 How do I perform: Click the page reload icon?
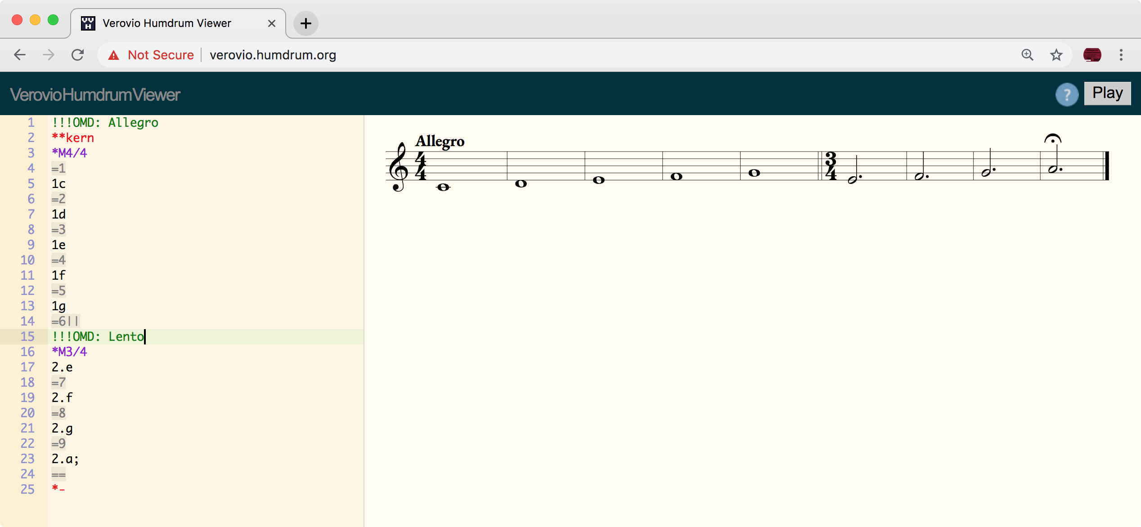77,55
